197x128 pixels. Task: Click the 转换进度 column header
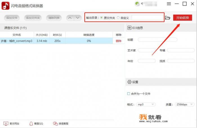click(x=89, y=35)
